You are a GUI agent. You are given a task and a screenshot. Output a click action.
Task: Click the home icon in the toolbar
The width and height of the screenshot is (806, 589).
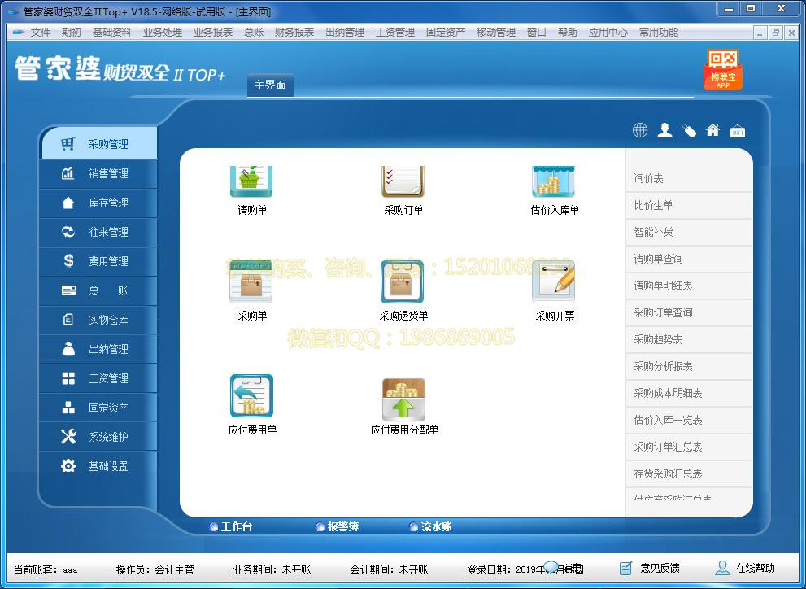coord(713,129)
